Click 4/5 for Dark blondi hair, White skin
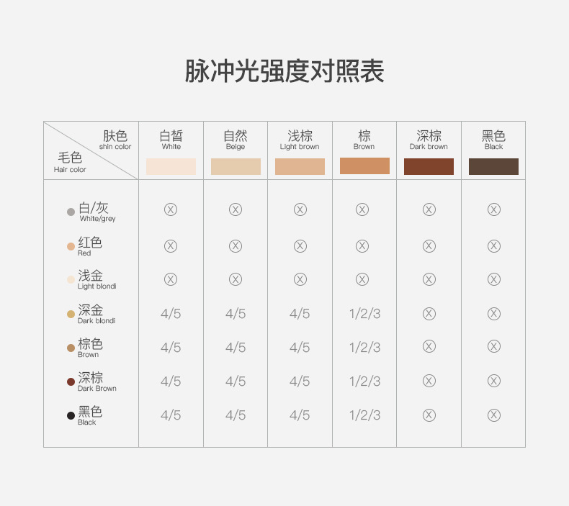The image size is (569, 506). coord(171,314)
